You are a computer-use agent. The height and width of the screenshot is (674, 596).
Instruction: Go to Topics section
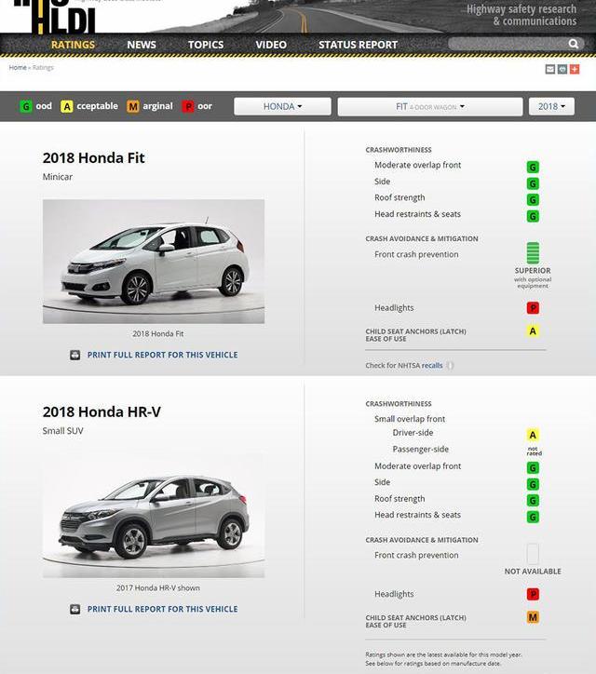[206, 45]
